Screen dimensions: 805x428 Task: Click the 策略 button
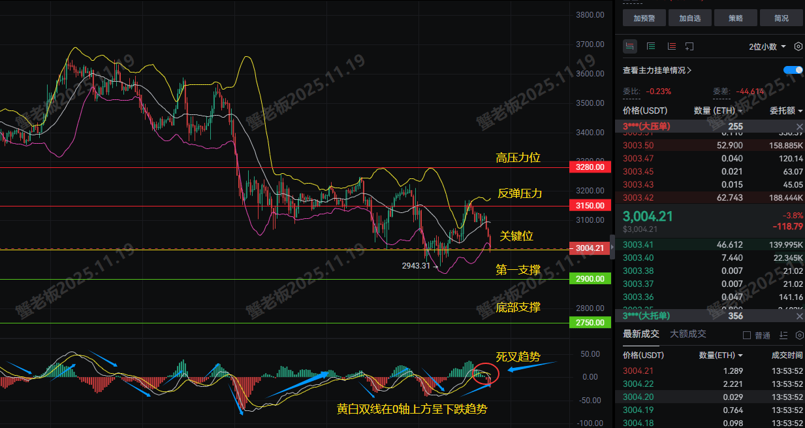click(735, 18)
